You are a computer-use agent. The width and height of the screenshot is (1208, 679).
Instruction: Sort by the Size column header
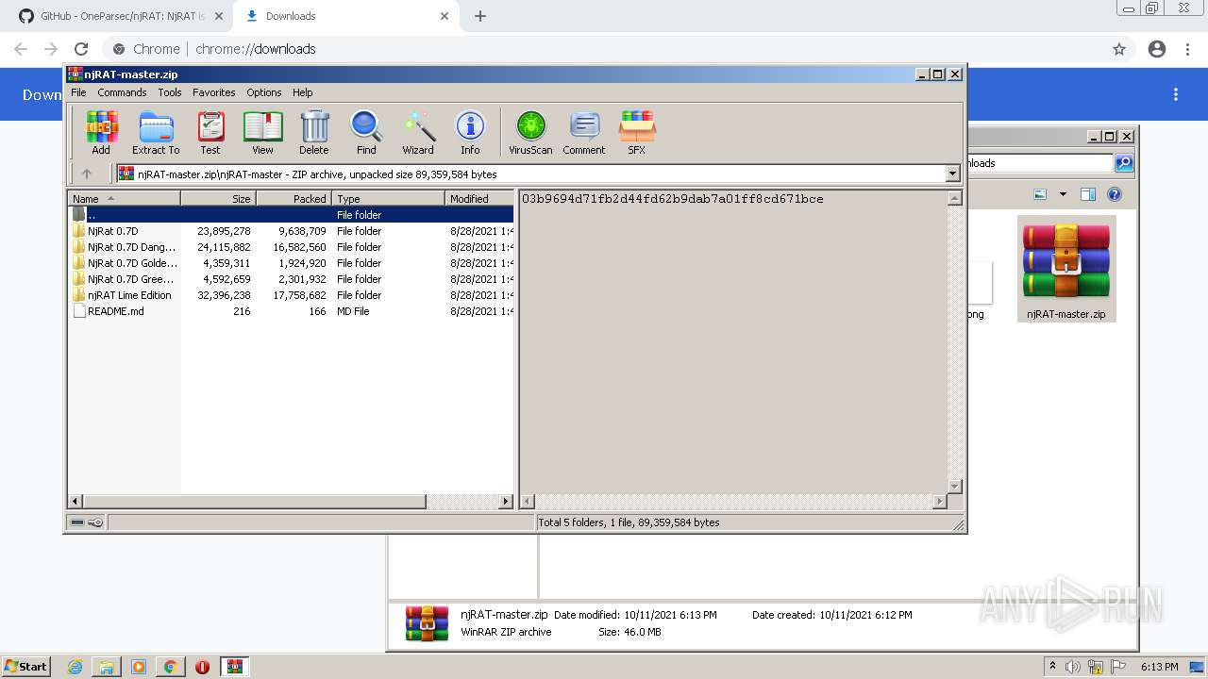coord(218,198)
